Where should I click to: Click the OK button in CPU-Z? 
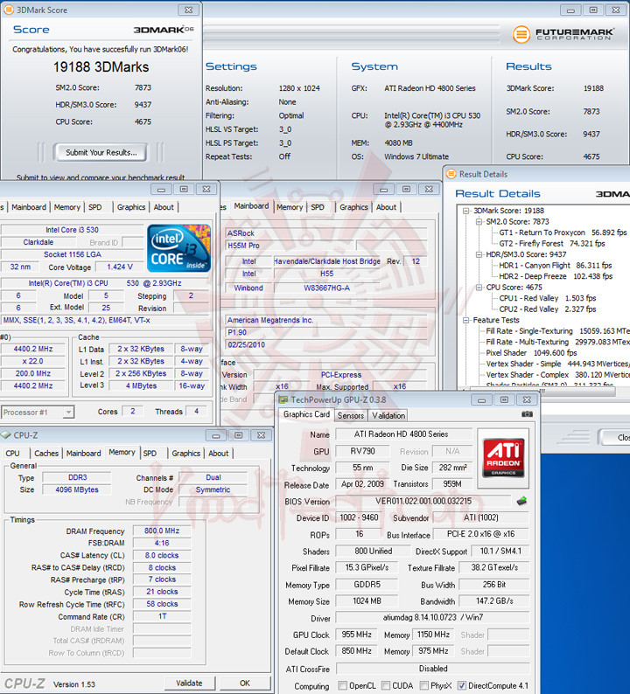tap(245, 684)
